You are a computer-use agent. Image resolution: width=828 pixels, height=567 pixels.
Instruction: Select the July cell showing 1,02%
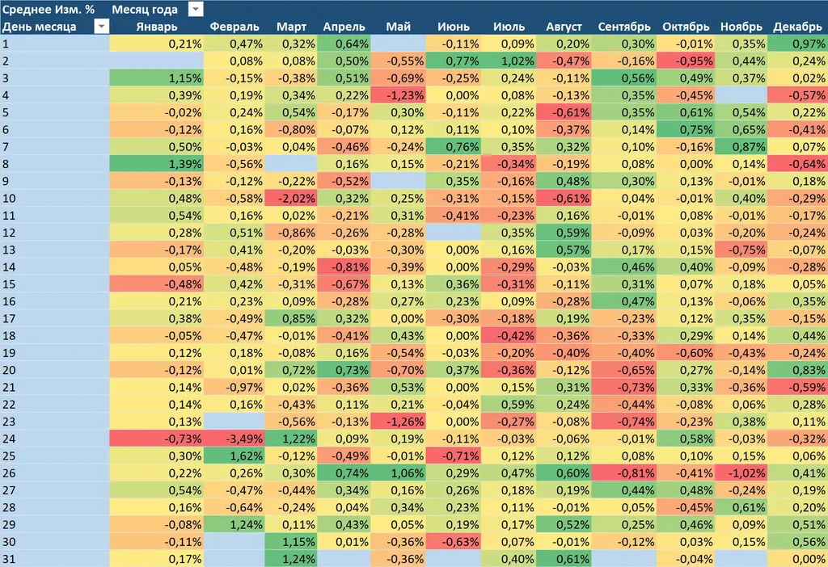coord(509,61)
